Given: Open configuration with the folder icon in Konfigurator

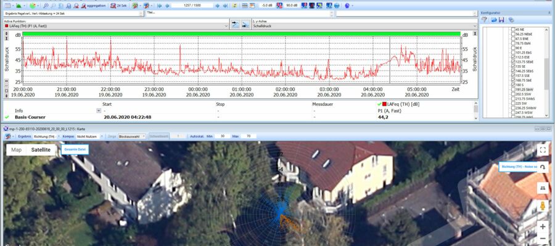Looking at the screenshot, I should point(494,20).
